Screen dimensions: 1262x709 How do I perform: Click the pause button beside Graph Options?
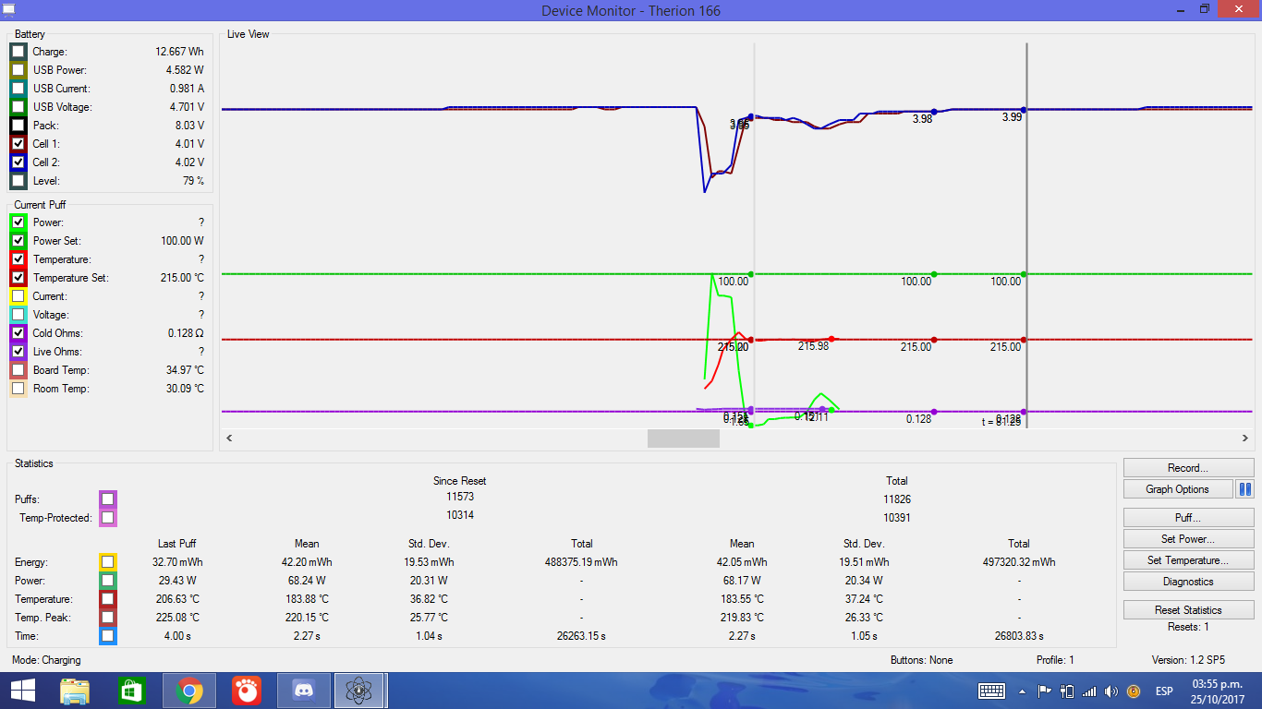coord(1244,489)
